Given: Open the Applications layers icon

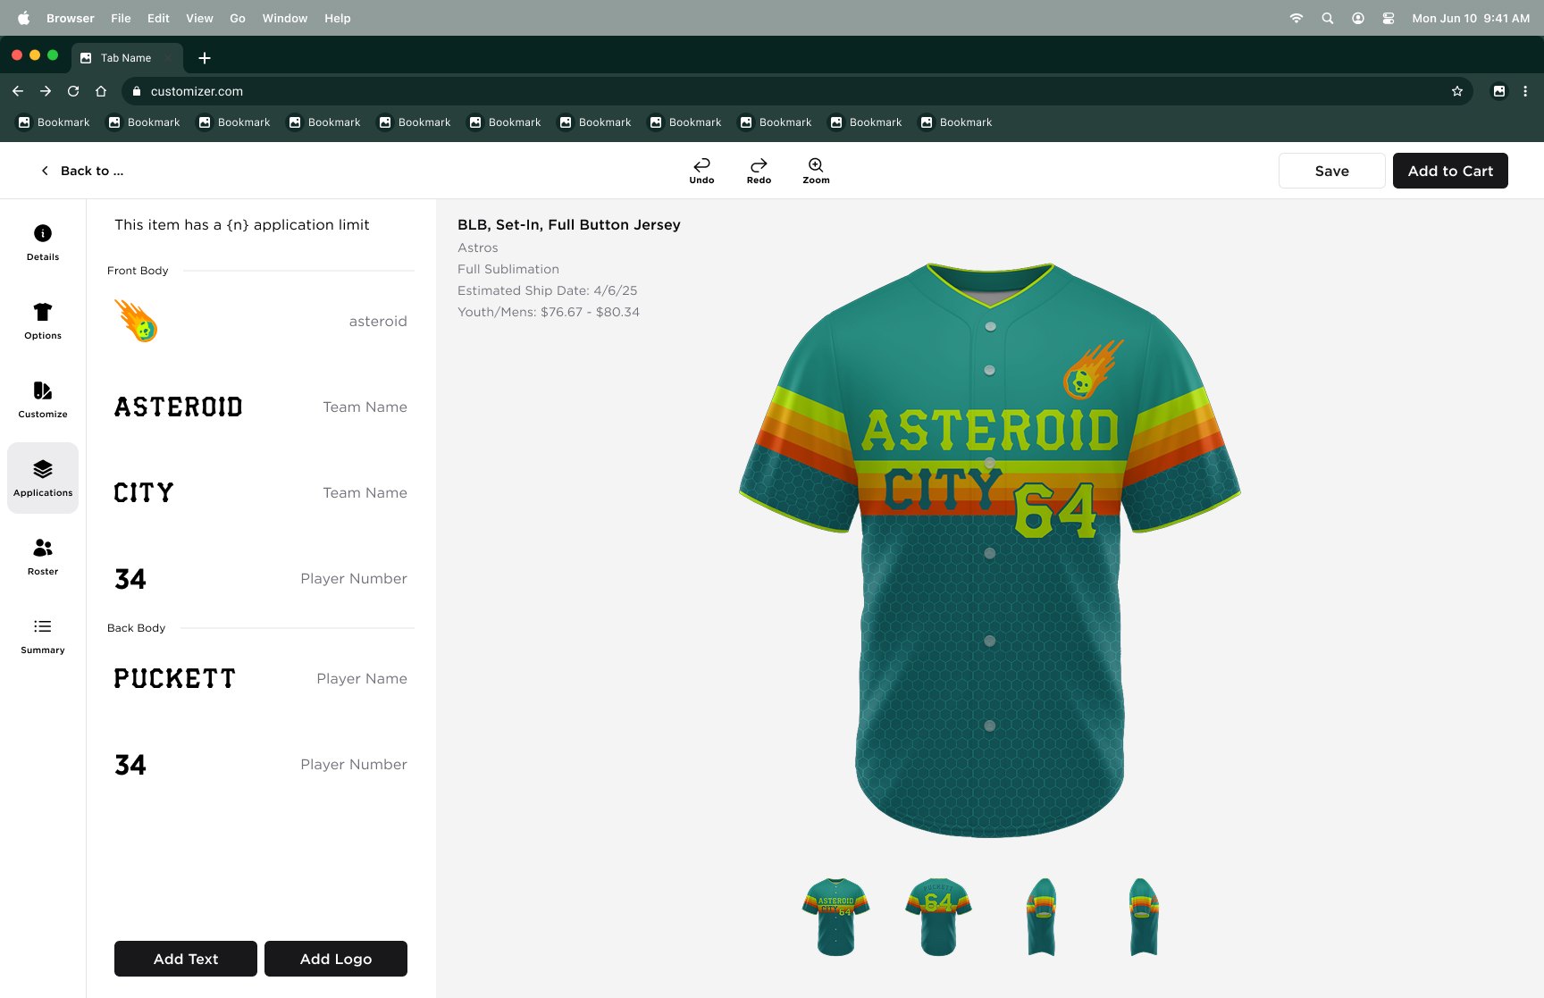Looking at the screenshot, I should click(x=43, y=469).
